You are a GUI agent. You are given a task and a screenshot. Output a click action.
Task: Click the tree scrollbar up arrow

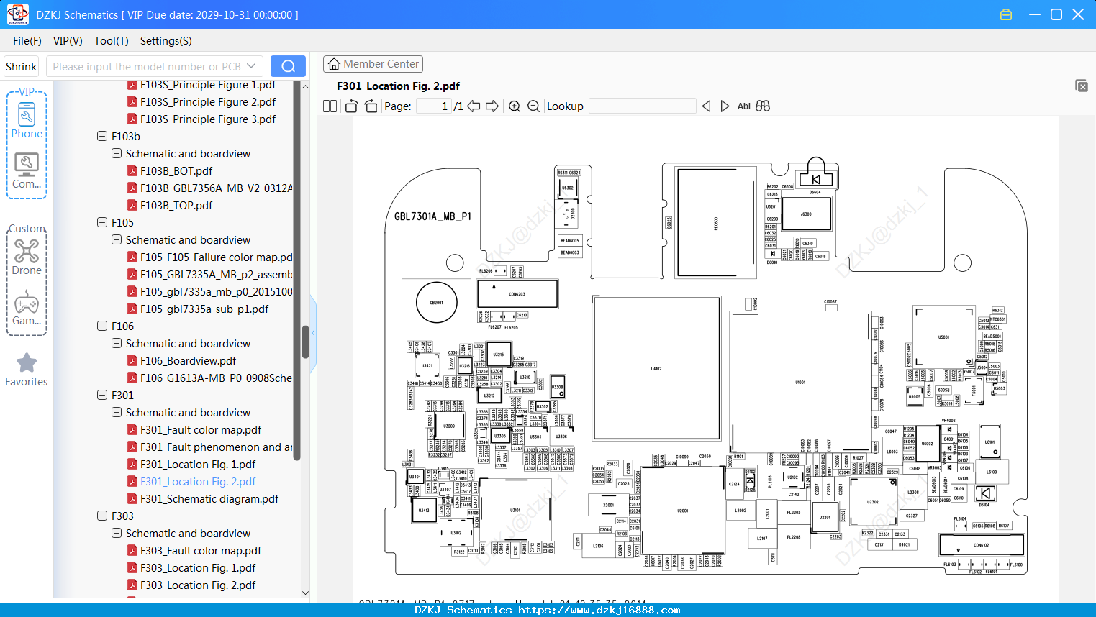pos(305,86)
